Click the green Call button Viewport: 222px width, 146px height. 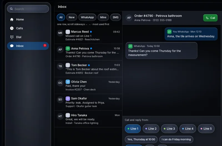(x=210, y=18)
